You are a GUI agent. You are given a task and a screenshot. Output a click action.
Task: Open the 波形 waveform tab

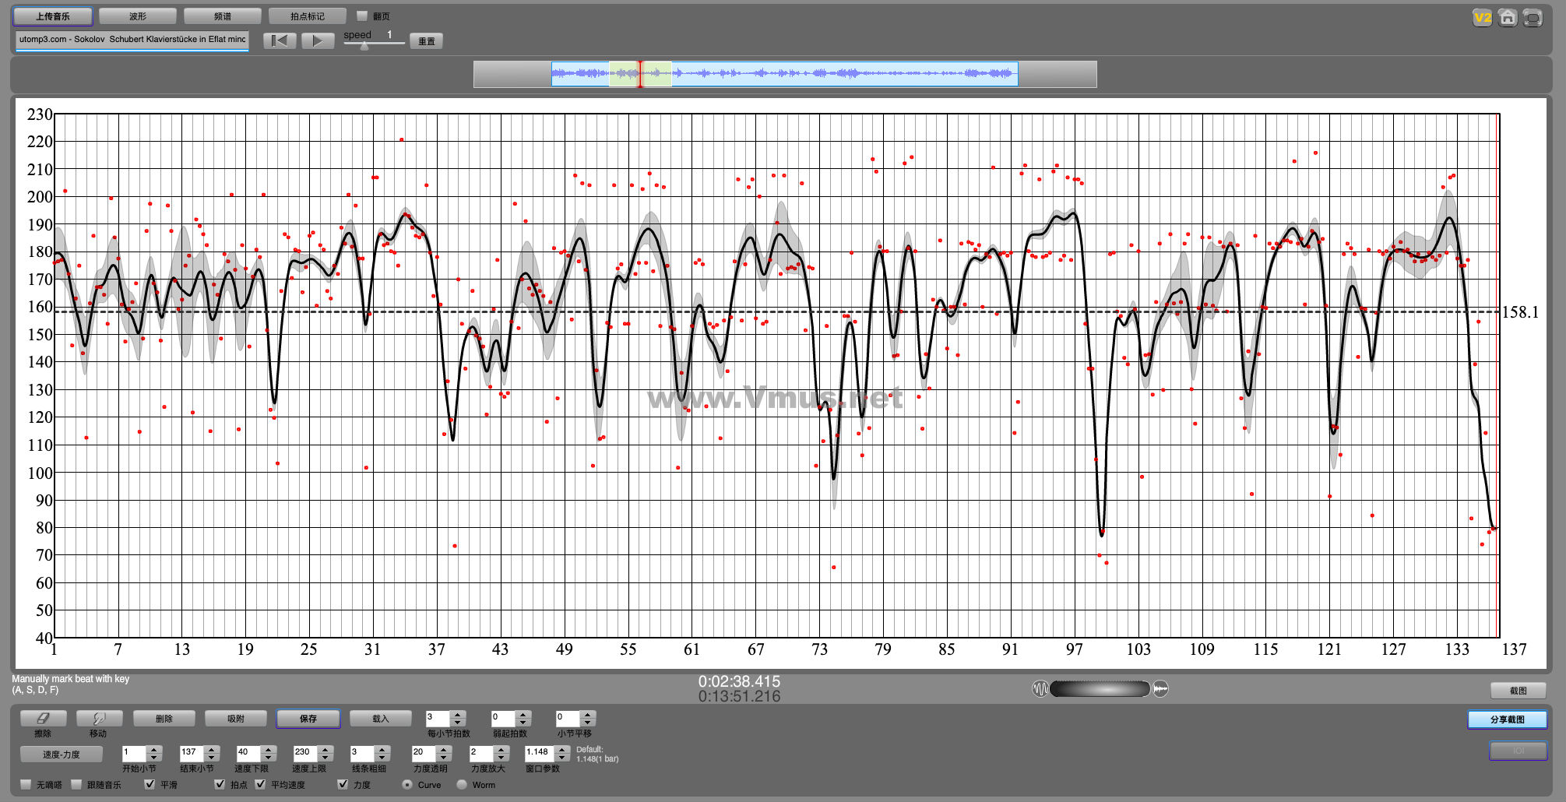(x=138, y=16)
